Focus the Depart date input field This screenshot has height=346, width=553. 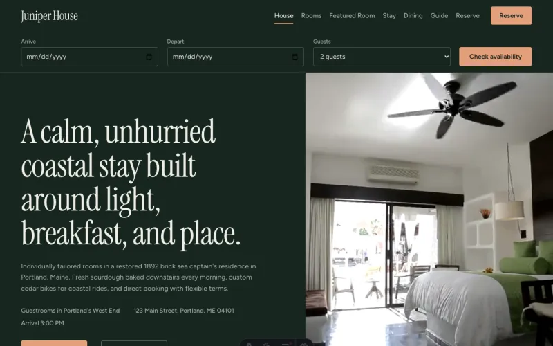236,57
